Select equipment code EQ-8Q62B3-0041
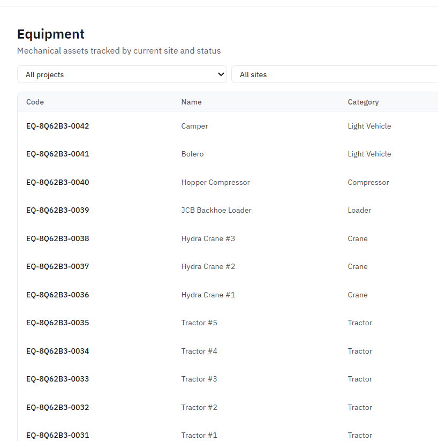 57,154
